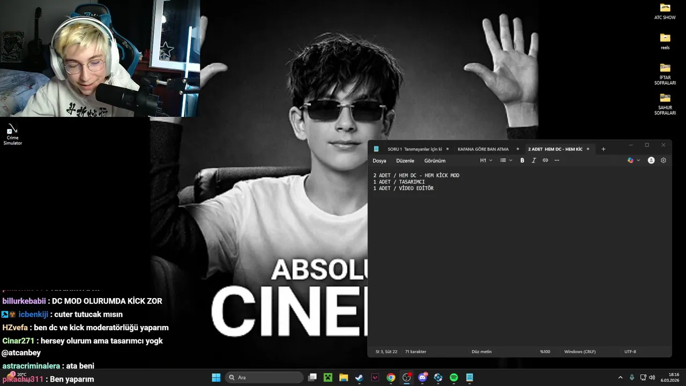Select the 2 ADET HEM DC - HEM KİC tab
686x386 pixels.
tap(555, 149)
